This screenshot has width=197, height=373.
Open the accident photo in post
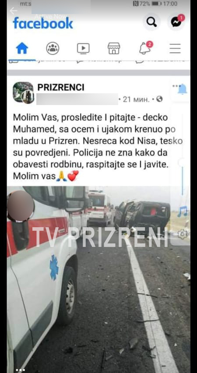click(98, 279)
